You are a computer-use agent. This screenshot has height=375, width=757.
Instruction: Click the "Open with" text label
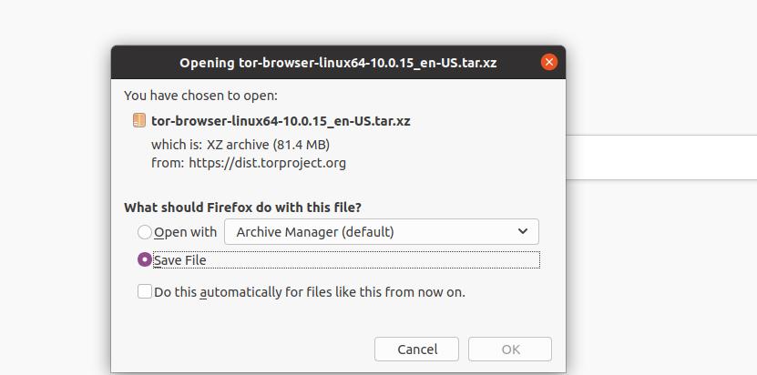point(186,232)
